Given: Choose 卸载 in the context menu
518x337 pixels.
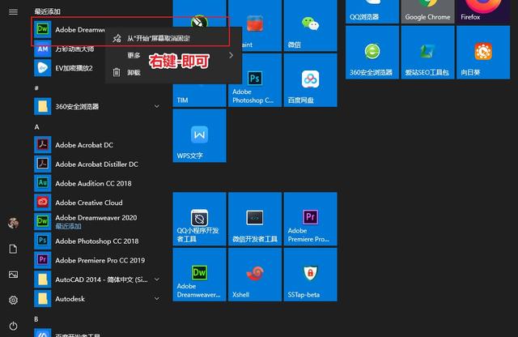Looking at the screenshot, I should [x=173, y=72].
